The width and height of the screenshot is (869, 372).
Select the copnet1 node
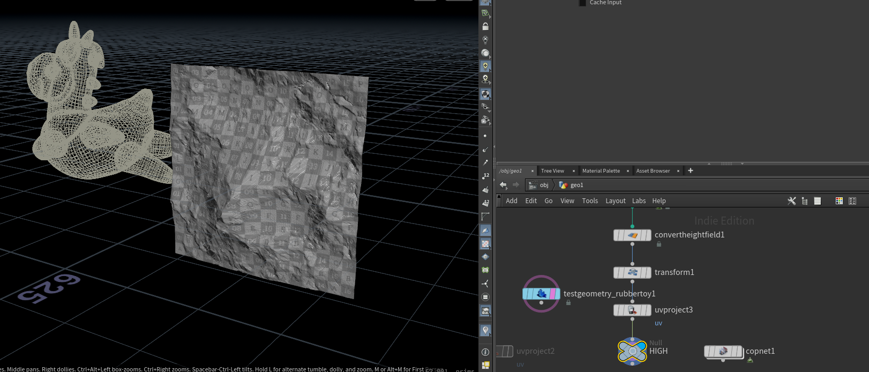[x=723, y=351]
